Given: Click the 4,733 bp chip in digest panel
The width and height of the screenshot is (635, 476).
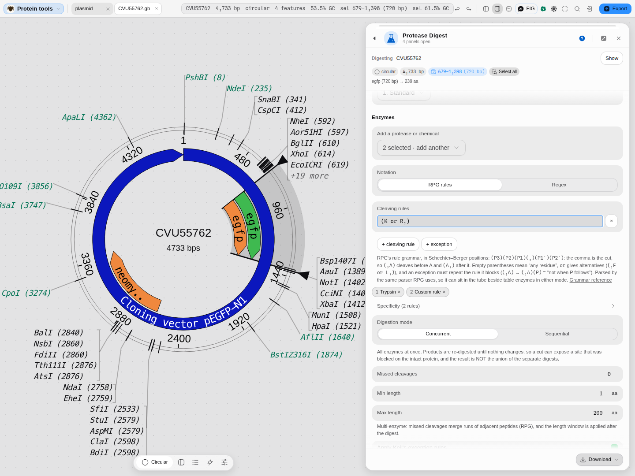Looking at the screenshot, I should coord(413,71).
